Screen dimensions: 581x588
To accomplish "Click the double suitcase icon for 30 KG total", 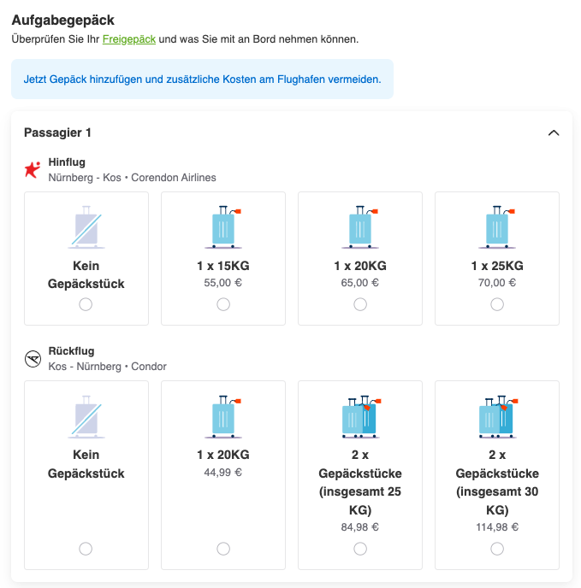I will (498, 416).
